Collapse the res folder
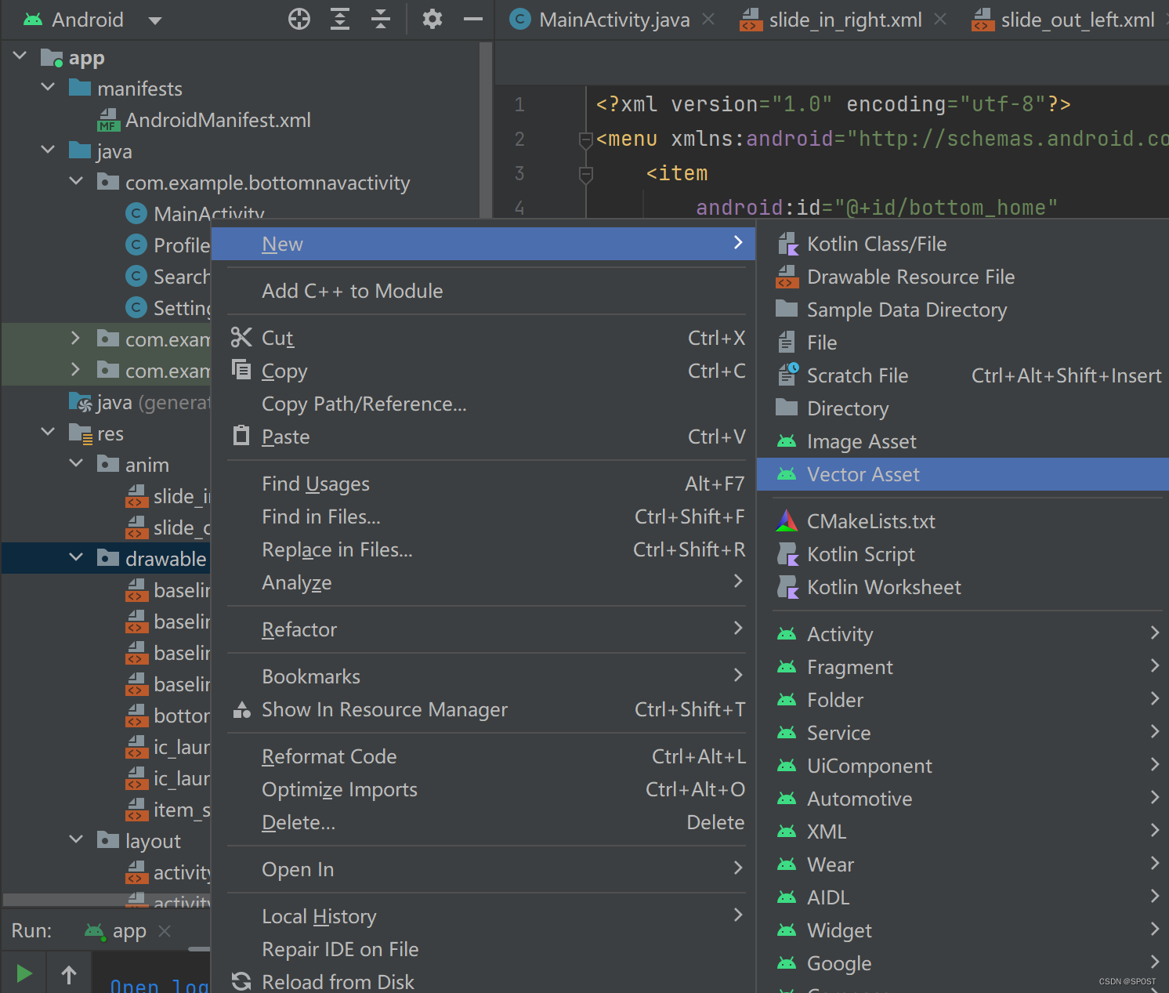 point(49,432)
